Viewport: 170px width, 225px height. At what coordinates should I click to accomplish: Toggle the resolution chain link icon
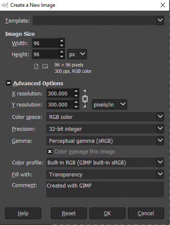coord(85,99)
